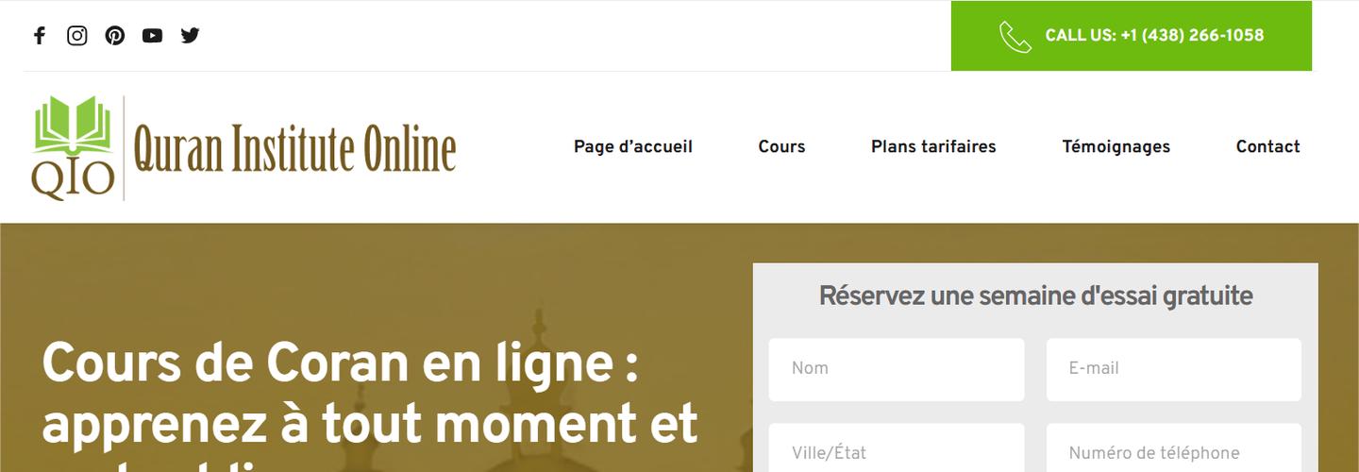1359x472 pixels.
Task: Click the green QIO book logo
Action: (74, 147)
